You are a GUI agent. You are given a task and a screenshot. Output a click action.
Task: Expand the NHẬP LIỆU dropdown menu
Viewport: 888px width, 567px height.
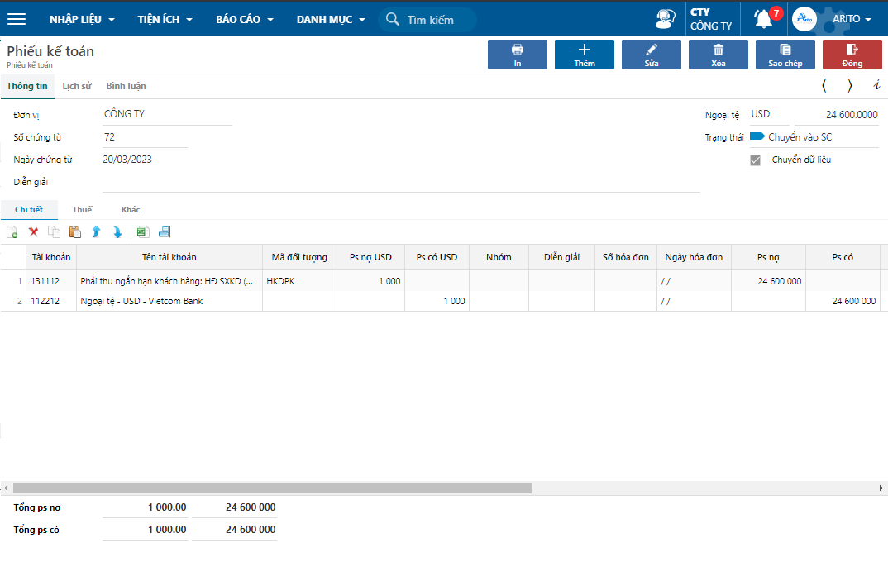(82, 19)
